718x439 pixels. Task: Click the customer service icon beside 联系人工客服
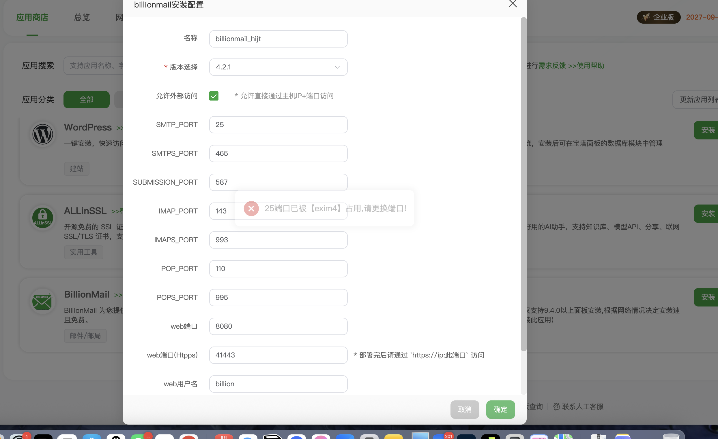[557, 406]
